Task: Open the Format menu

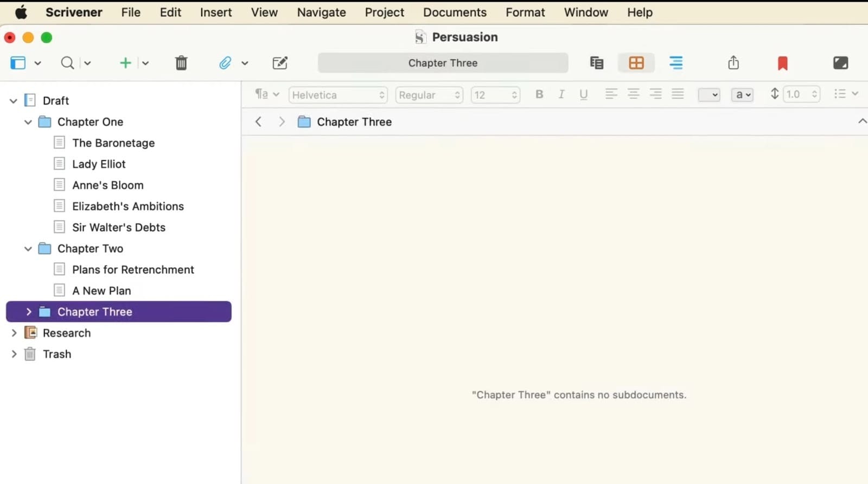Action: [x=525, y=12]
